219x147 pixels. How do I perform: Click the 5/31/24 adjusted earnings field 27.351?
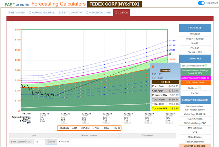click(148, 116)
